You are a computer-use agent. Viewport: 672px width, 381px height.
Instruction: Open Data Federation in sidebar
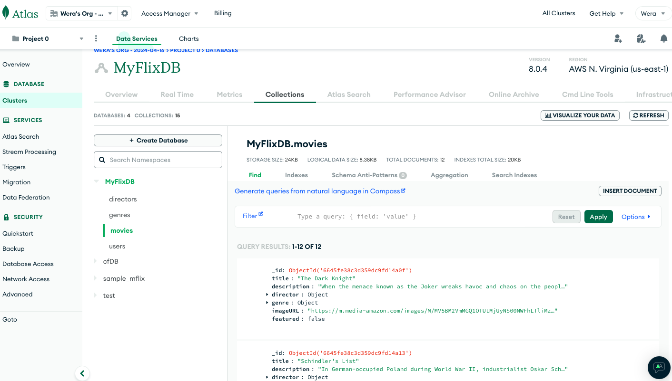point(26,197)
